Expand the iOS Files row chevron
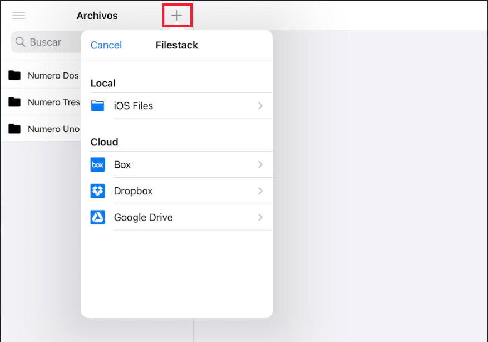 [x=260, y=106]
